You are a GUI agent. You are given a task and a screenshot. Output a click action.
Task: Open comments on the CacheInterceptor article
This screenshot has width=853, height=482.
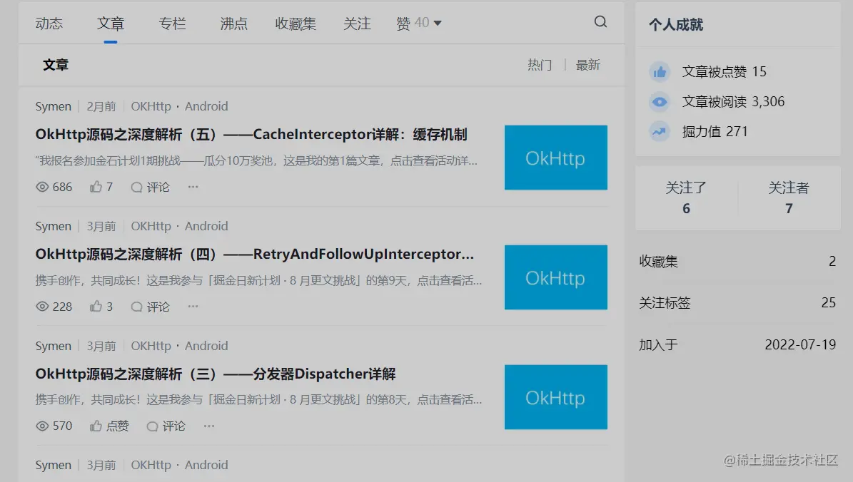149,187
